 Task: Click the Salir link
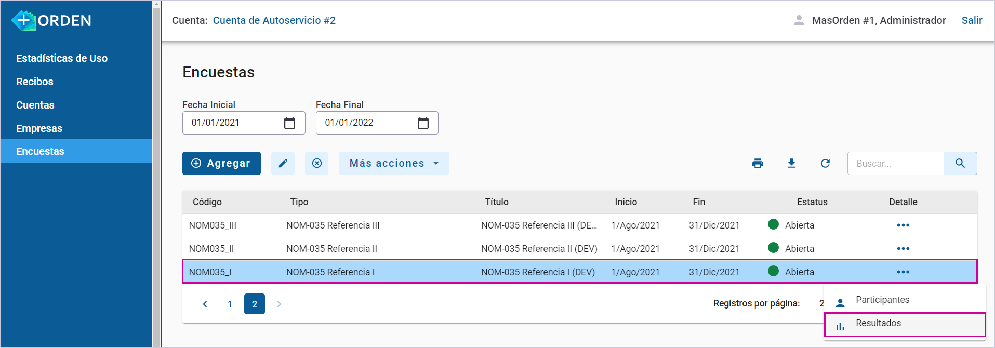(971, 20)
